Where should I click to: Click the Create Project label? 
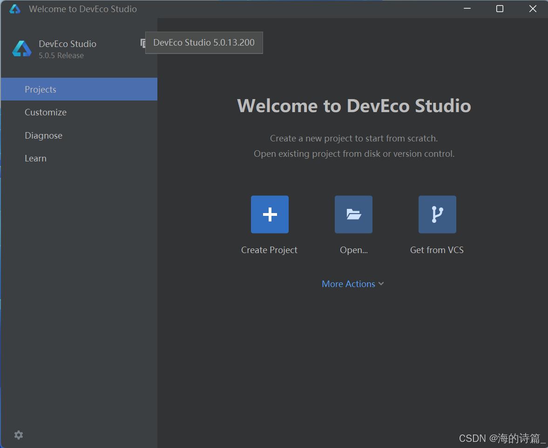pyautogui.click(x=269, y=250)
